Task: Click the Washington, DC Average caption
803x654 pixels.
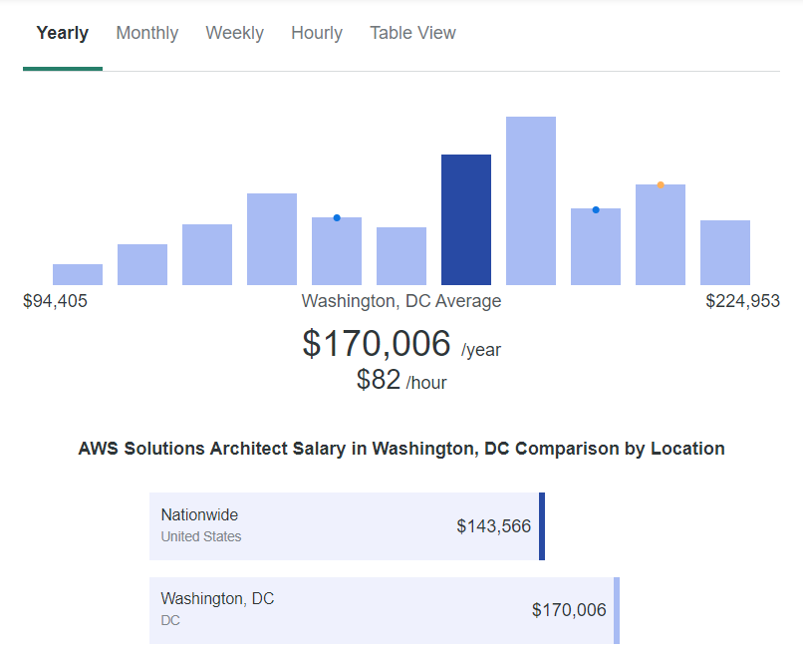Action: click(401, 300)
